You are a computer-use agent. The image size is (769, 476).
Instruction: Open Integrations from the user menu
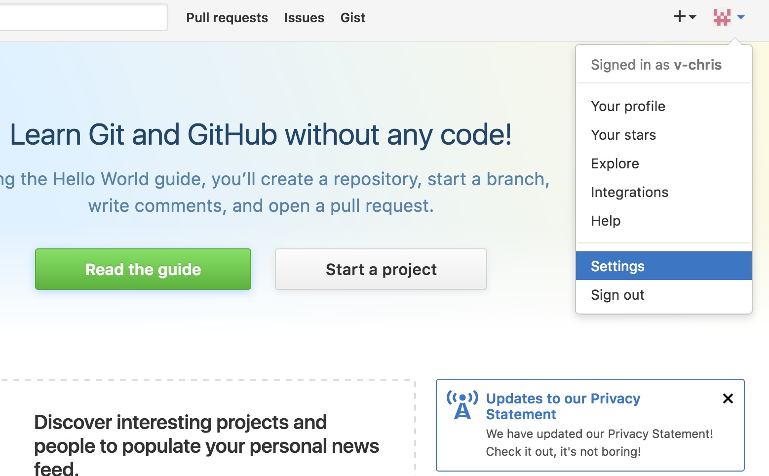coord(663,192)
